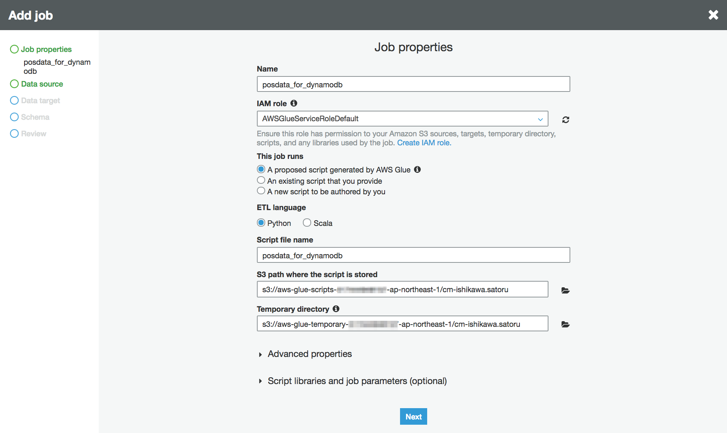Close the Add job dialog
The width and height of the screenshot is (727, 433).
(x=713, y=15)
